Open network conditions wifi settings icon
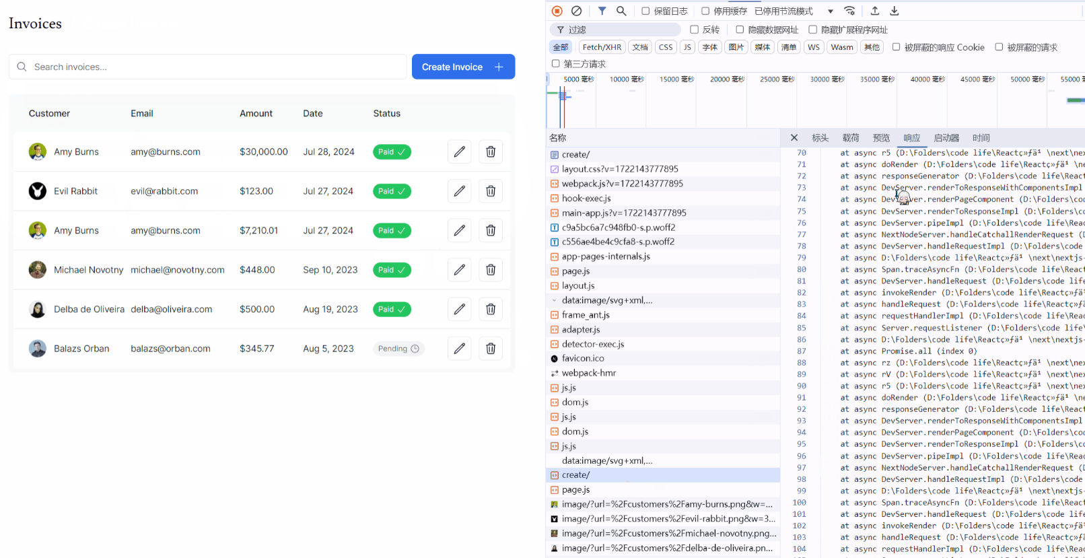Viewport: 1085px width, 558px height. [850, 11]
